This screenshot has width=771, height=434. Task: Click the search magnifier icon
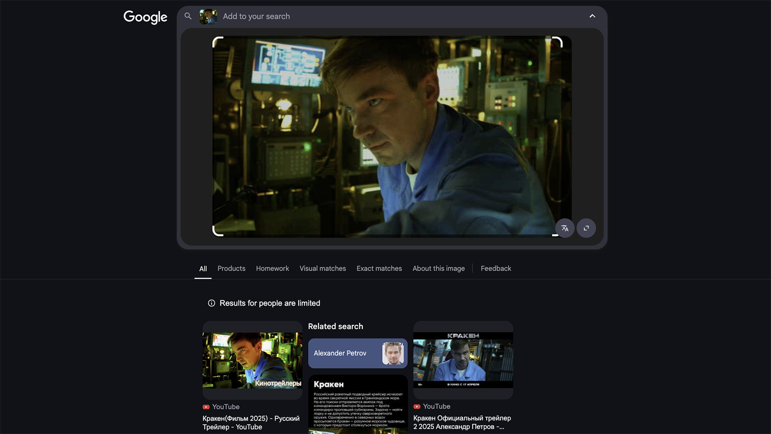tap(188, 16)
